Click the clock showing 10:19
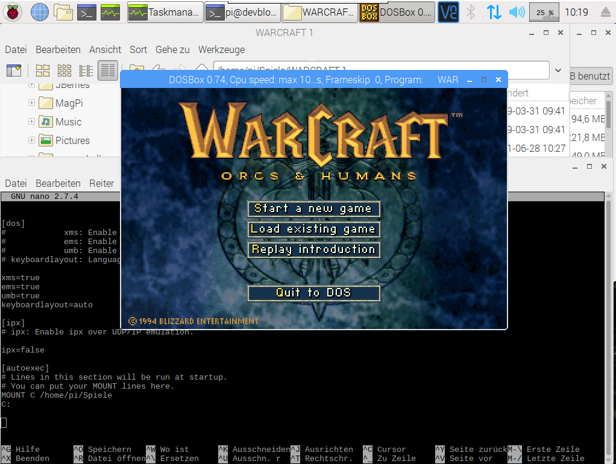616x464 pixels. coord(576,12)
